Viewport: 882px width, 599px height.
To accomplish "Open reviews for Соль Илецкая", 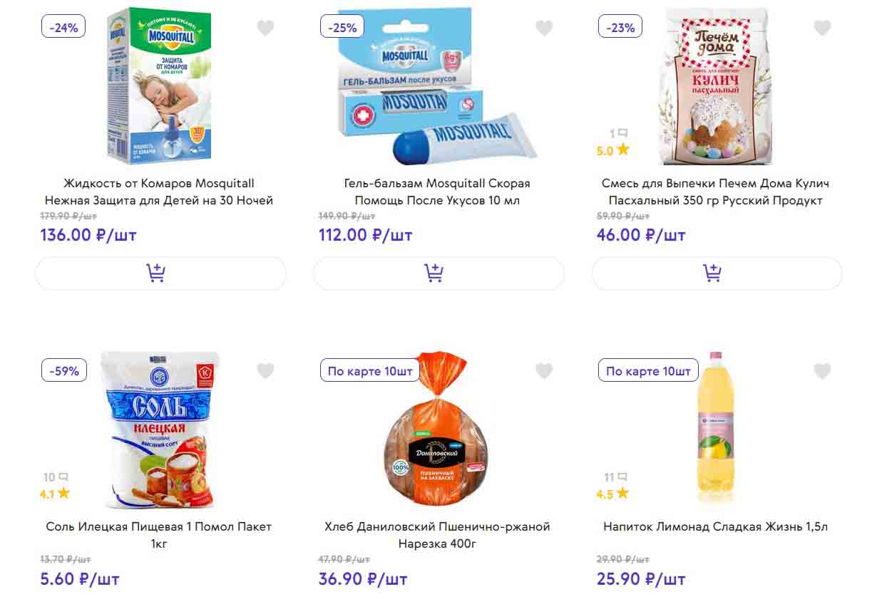I will (55, 477).
